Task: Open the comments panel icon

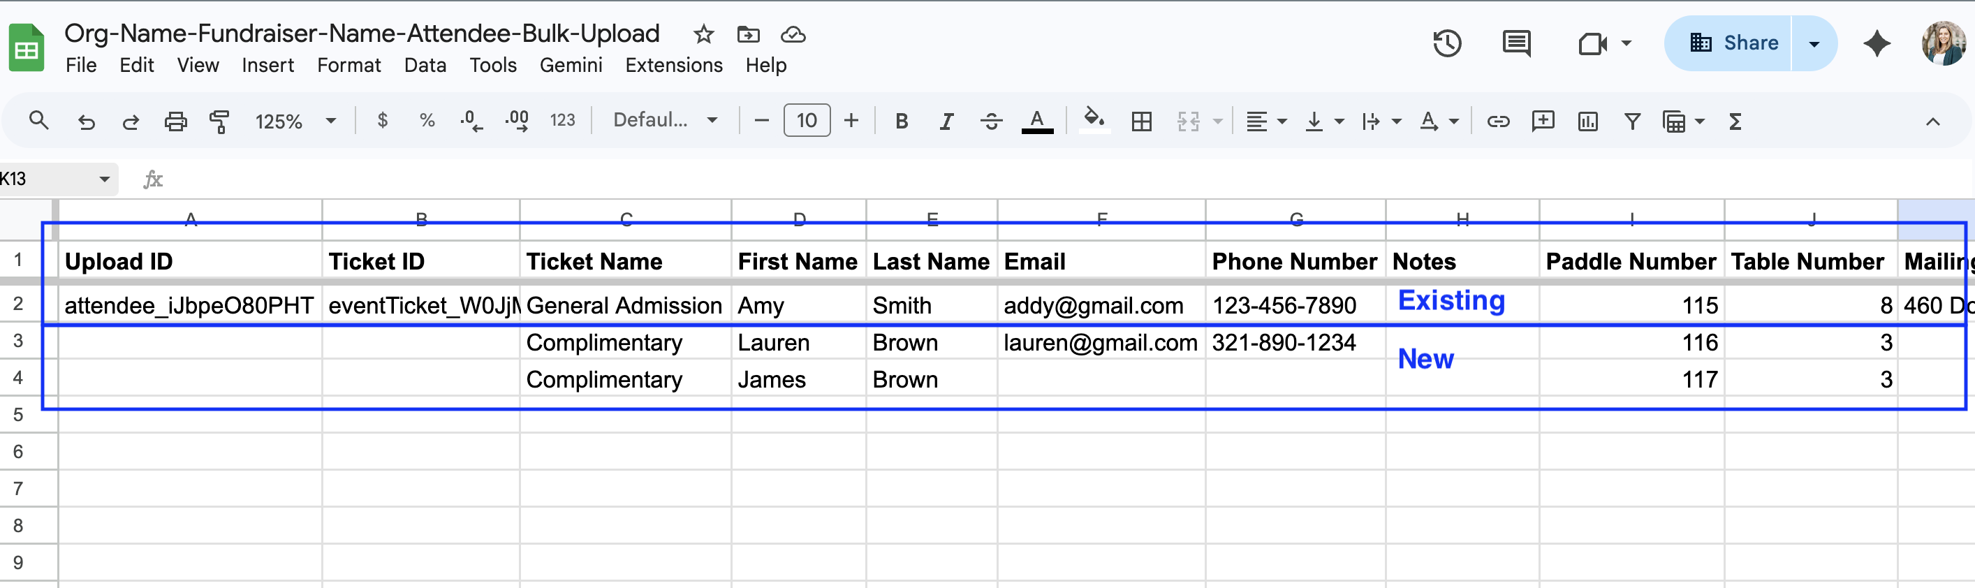Action: click(x=1515, y=43)
